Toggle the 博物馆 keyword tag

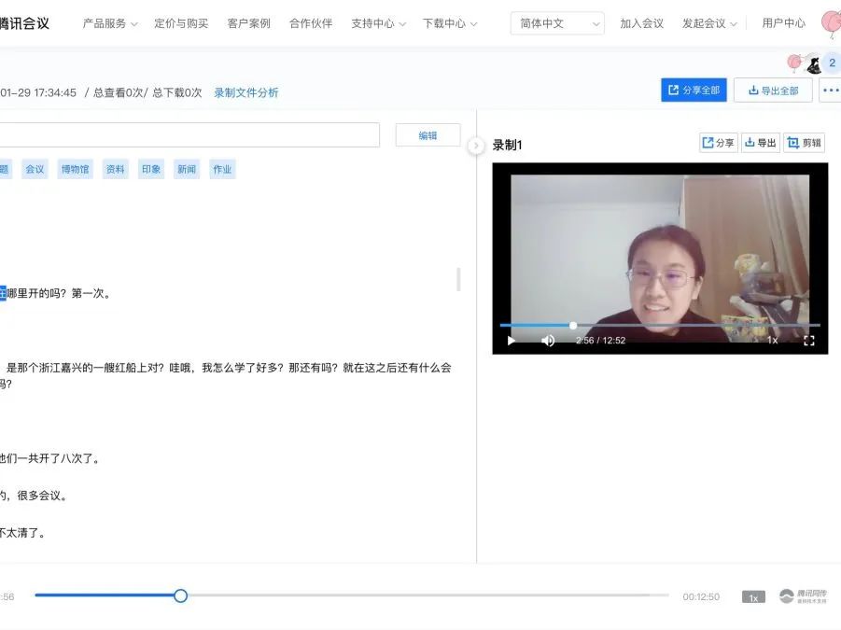coord(75,169)
